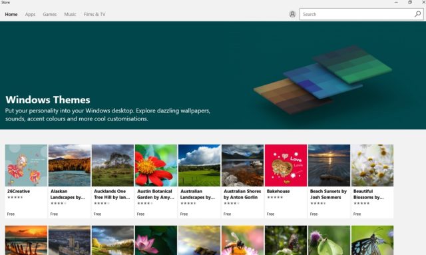Click Free label under Beach Sunsets
Screen dimensions: 426x255
(x=314, y=214)
